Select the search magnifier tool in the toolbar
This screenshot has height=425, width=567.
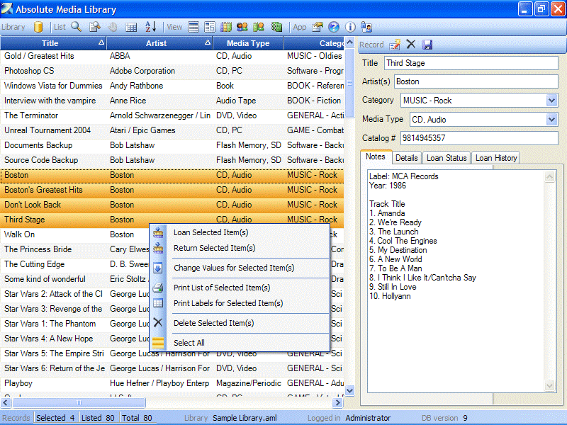(74, 27)
